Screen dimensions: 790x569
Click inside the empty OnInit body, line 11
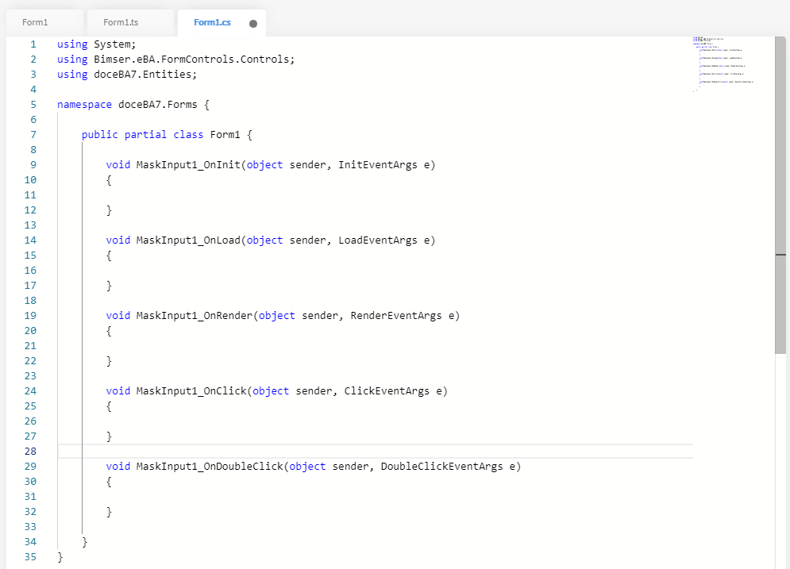pyautogui.click(x=238, y=195)
